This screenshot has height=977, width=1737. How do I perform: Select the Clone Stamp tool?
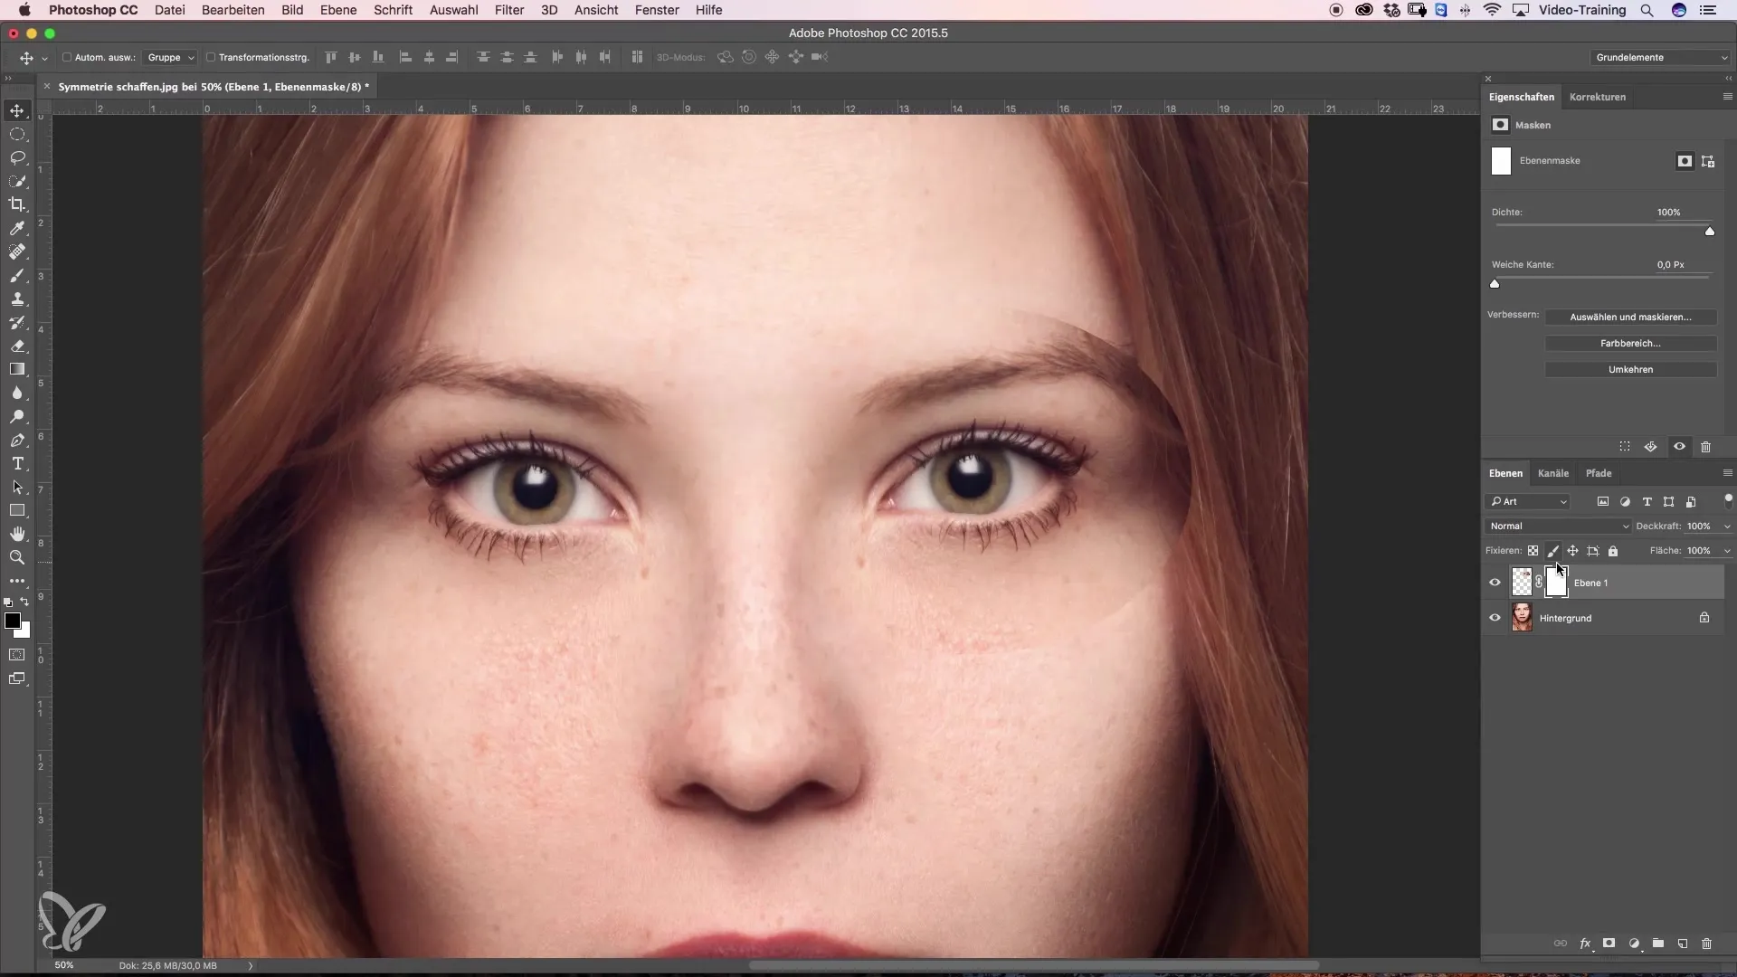tap(17, 299)
